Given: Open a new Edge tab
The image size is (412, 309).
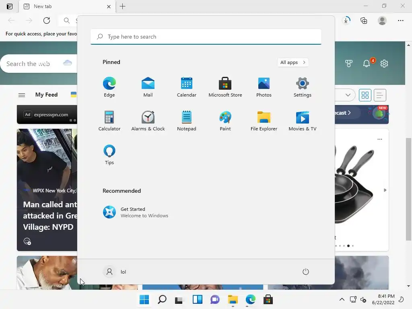Looking at the screenshot, I should tap(122, 6).
